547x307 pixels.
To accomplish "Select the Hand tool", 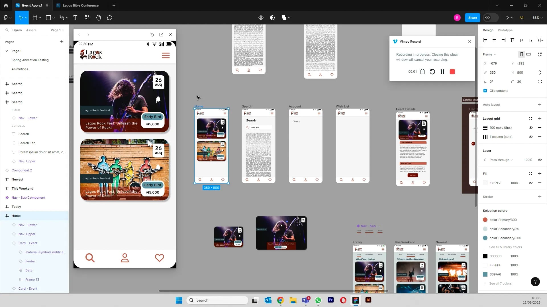I will coord(98,18).
